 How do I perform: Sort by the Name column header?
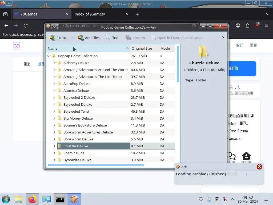[x=88, y=48]
